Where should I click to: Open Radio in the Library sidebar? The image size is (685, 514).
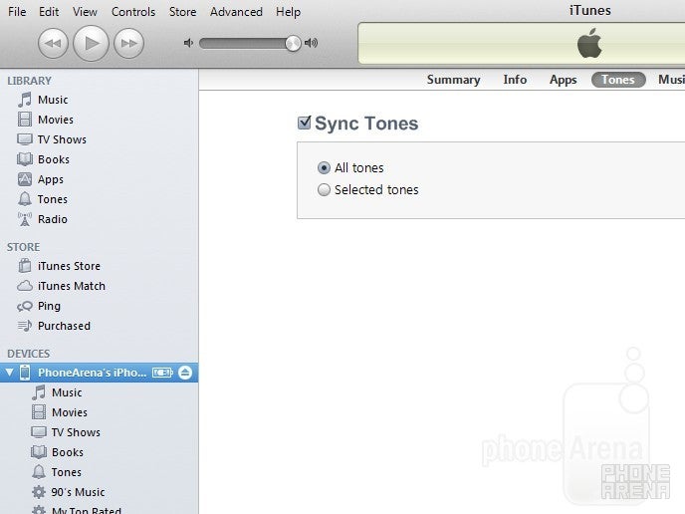point(43,219)
